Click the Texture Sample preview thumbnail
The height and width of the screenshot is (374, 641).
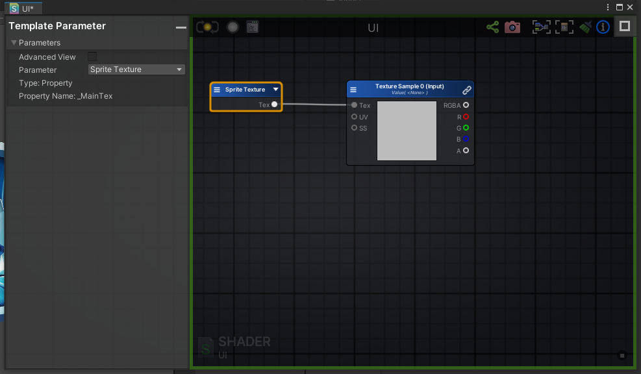click(x=407, y=131)
